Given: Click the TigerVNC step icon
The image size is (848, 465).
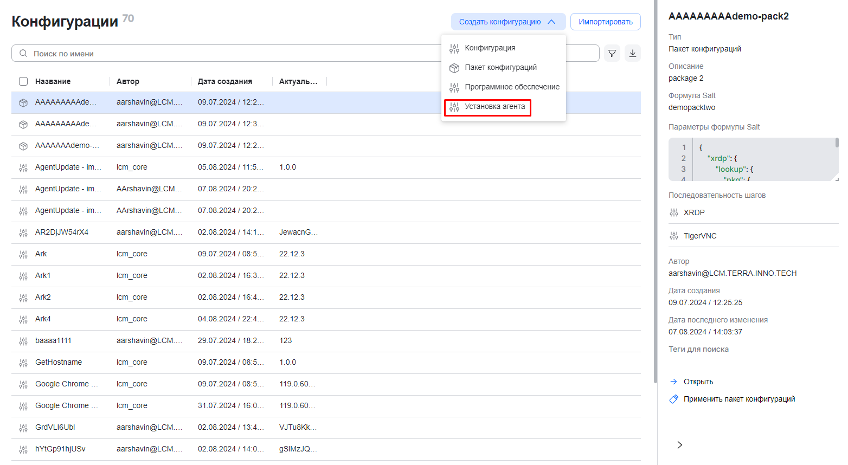Looking at the screenshot, I should coord(674,236).
